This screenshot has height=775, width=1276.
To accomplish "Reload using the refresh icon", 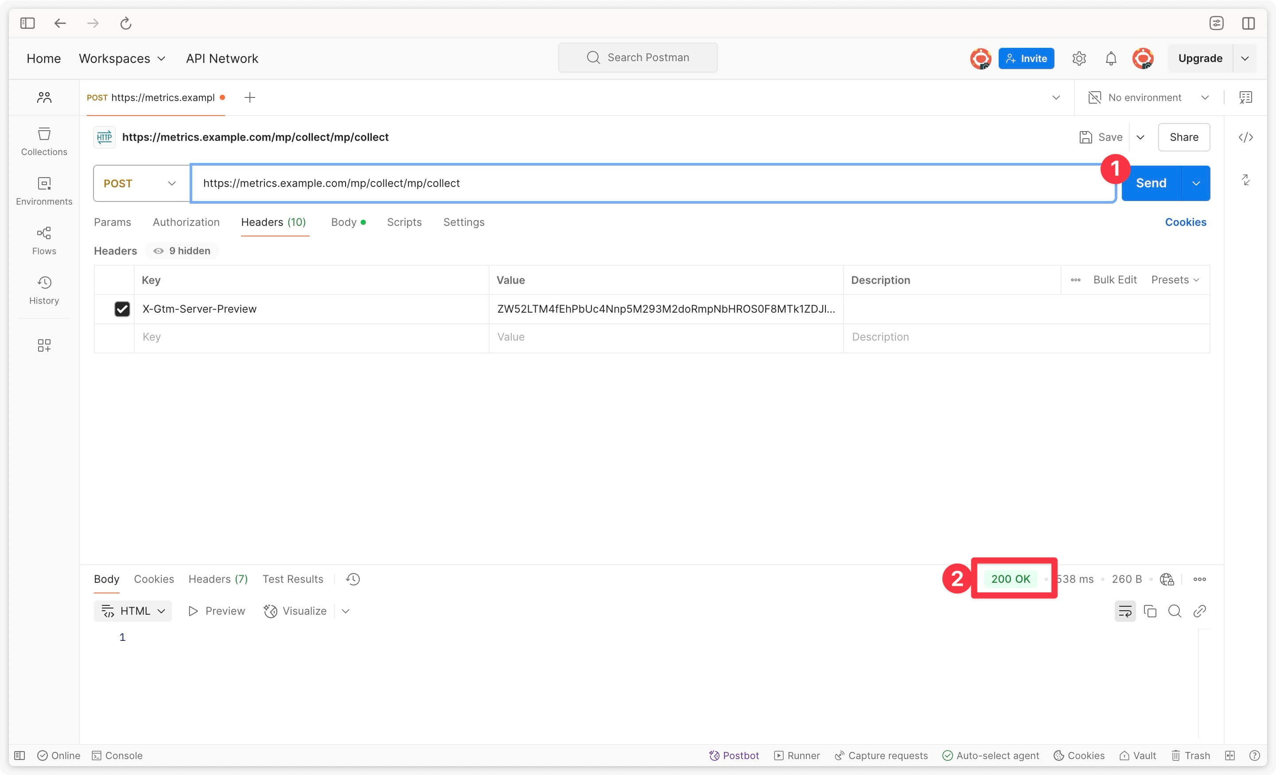I will (126, 23).
